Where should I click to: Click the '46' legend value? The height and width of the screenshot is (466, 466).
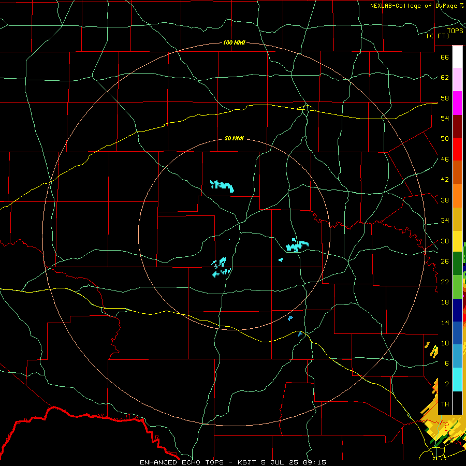click(445, 159)
